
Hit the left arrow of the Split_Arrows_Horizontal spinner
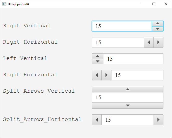tap(97, 120)
